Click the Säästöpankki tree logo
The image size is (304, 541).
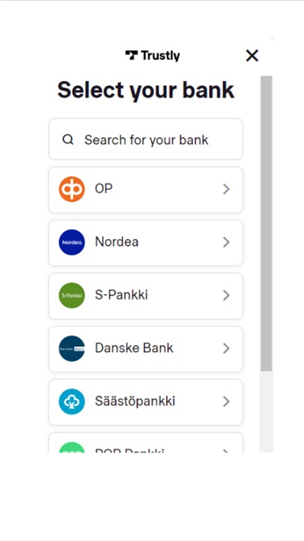click(71, 401)
